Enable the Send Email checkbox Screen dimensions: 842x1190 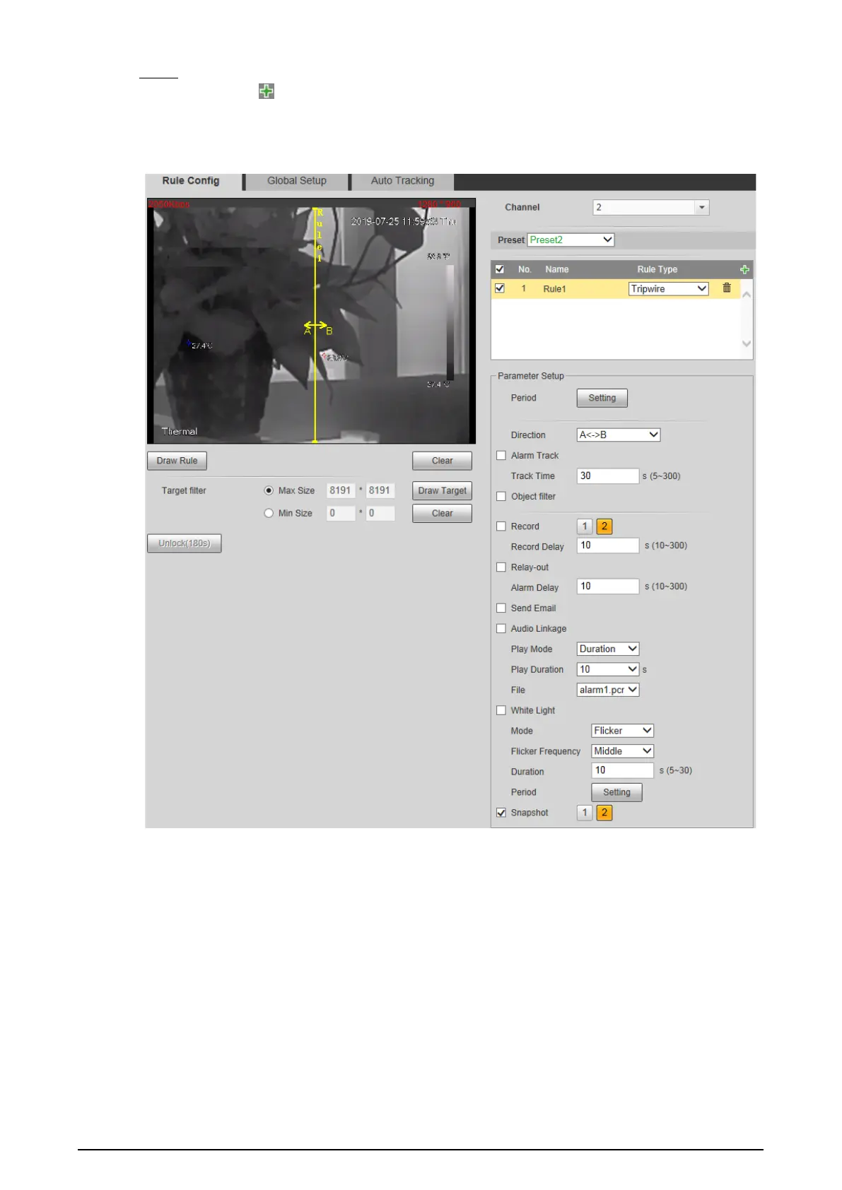tap(501, 608)
